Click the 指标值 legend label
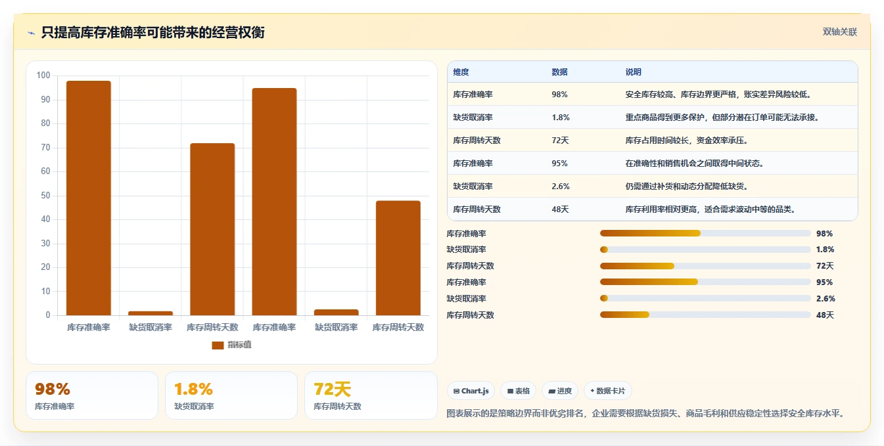Image resolution: width=884 pixels, height=446 pixels. tap(239, 345)
